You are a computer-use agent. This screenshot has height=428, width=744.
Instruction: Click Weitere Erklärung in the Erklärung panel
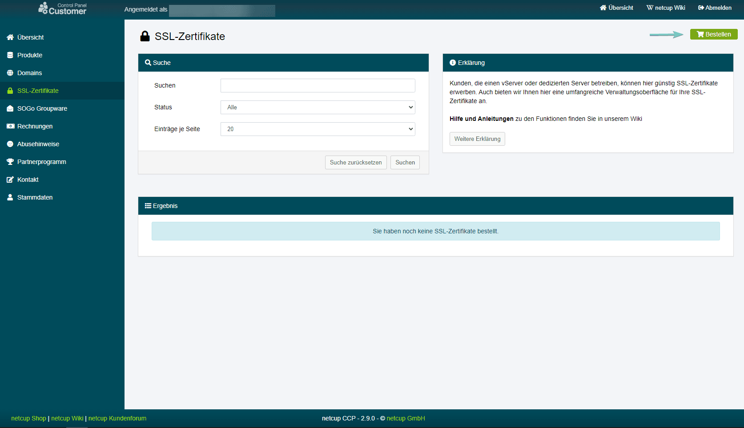[477, 139]
